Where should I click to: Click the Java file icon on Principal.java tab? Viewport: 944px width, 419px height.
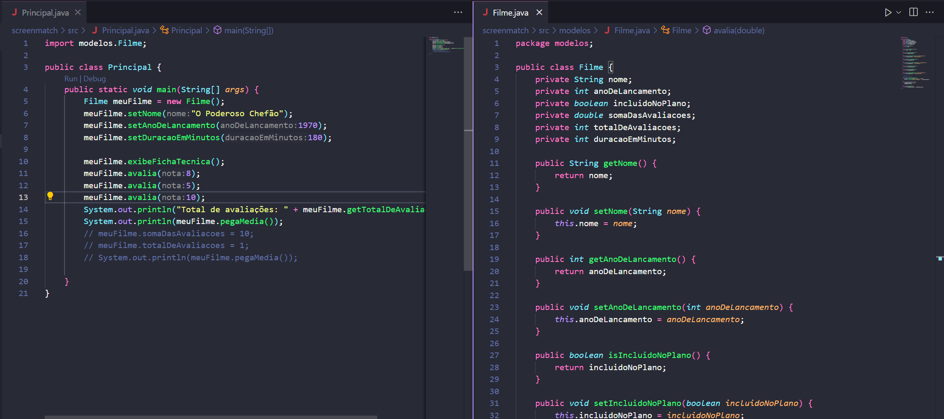[x=14, y=12]
